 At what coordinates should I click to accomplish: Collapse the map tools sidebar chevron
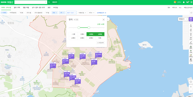pyautogui.click(x=191, y=63)
